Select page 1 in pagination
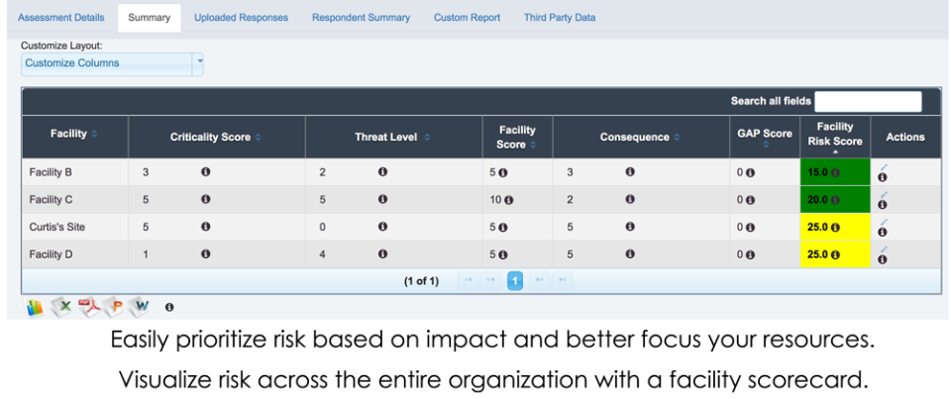951x399 pixels. point(515,281)
